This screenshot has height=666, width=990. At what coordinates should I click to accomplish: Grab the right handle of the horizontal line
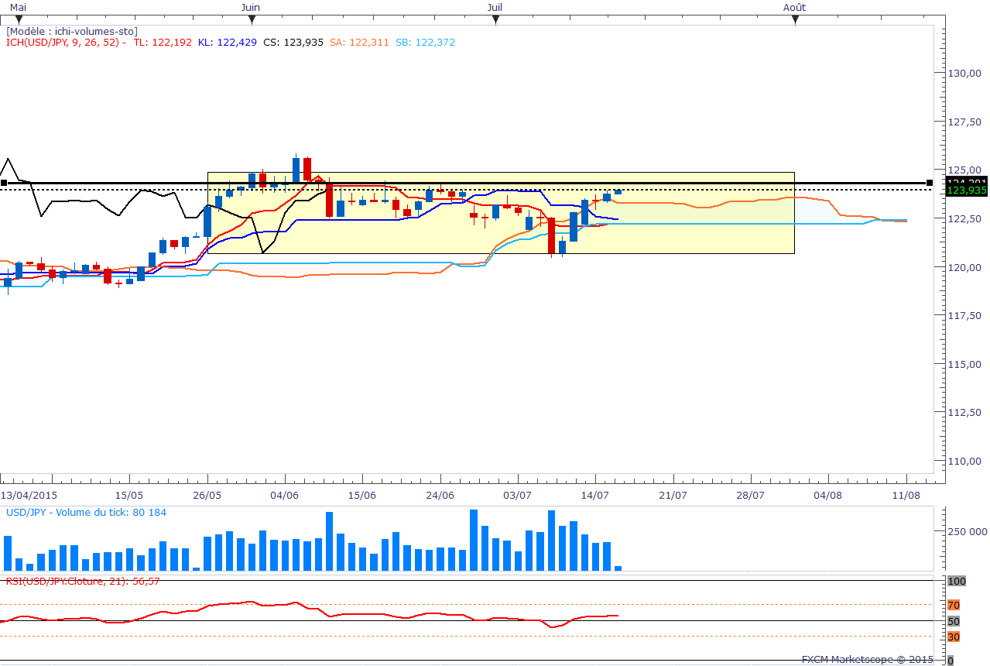click(x=930, y=184)
